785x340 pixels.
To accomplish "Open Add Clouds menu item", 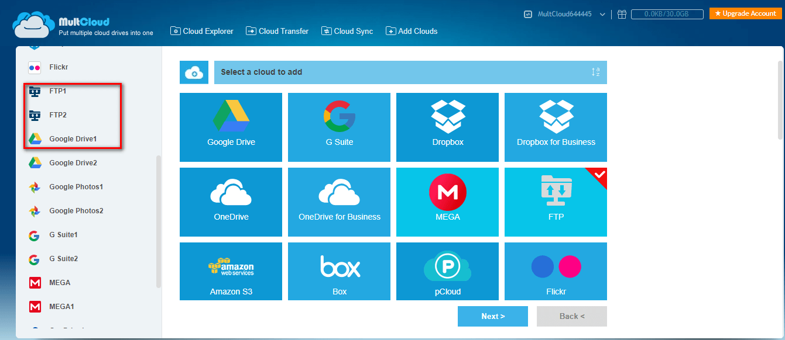I will tap(412, 31).
